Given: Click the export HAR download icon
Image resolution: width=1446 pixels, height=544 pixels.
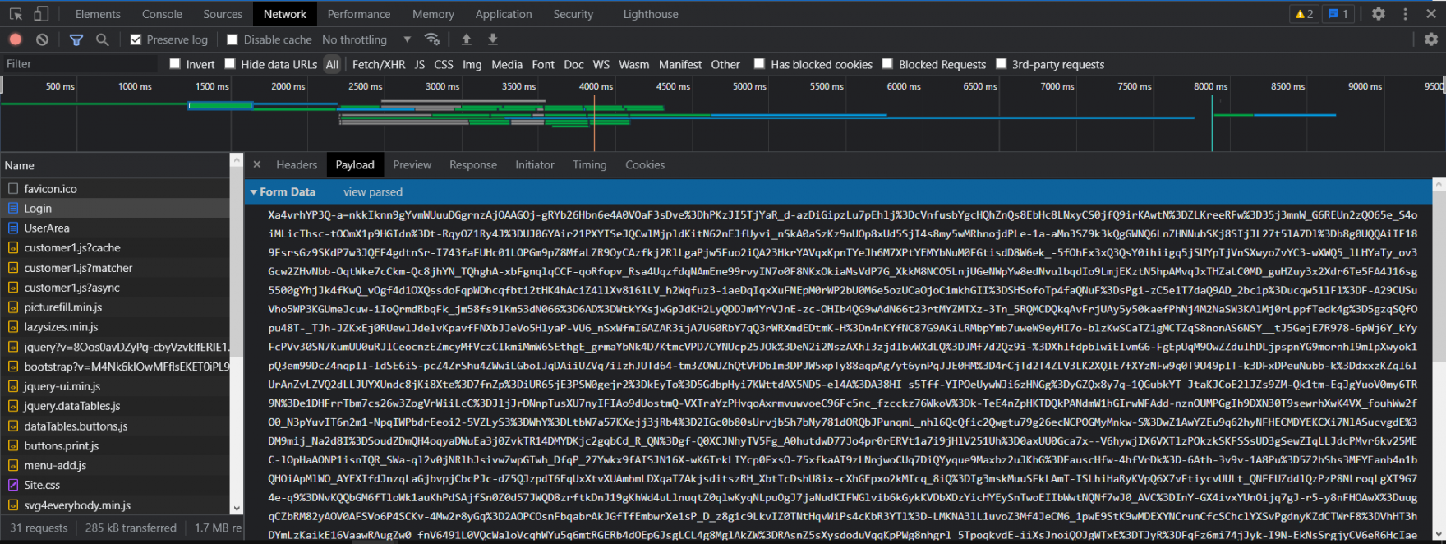Looking at the screenshot, I should pyautogui.click(x=493, y=39).
